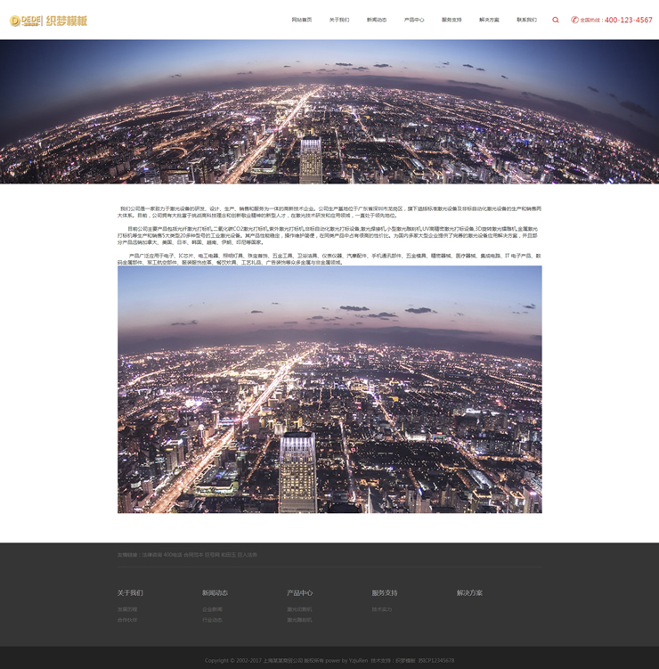Image resolution: width=659 pixels, height=669 pixels.
Task: Click the 新闻动态 footer heading
Action: (x=215, y=592)
